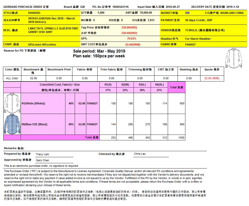Click the Quote cell showing 52.00 (RMB)
This screenshot has width=249, height=206.
point(212,78)
